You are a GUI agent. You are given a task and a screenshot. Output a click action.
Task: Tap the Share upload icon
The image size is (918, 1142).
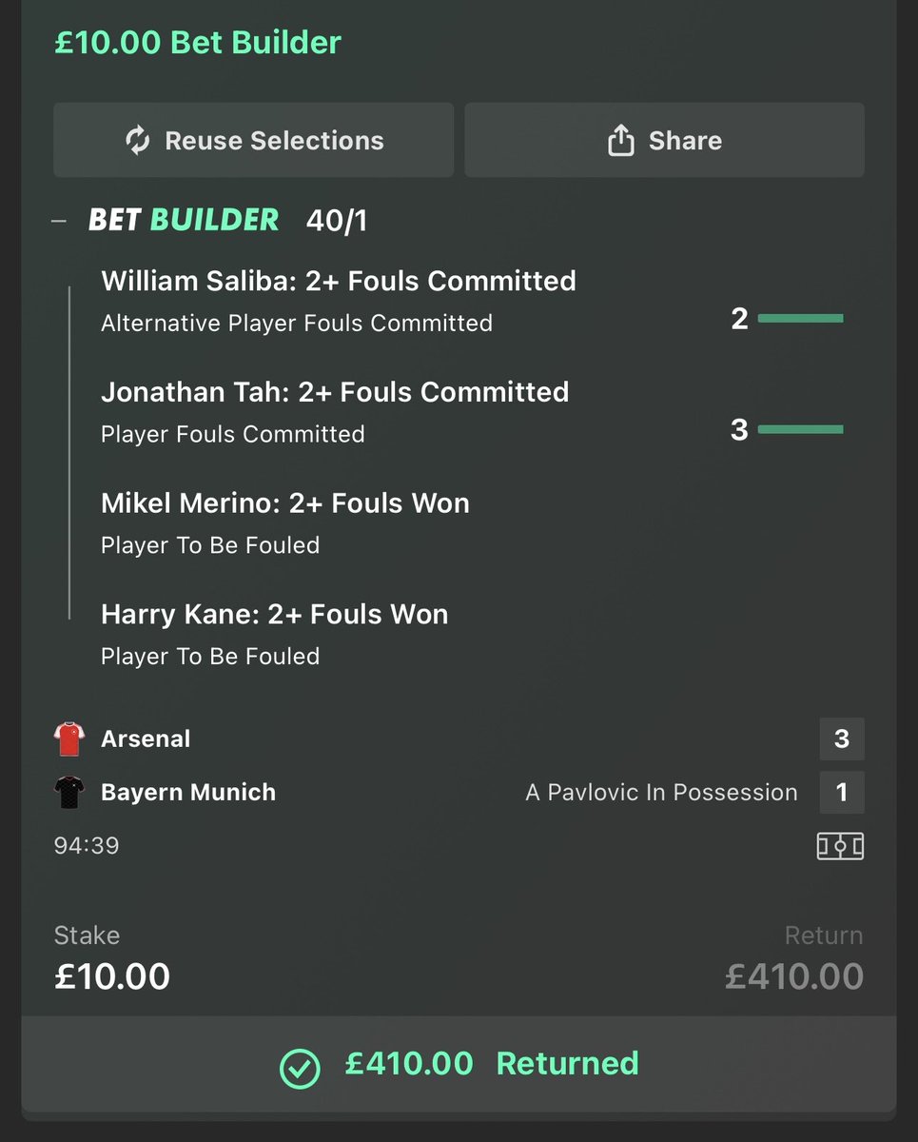(x=620, y=141)
